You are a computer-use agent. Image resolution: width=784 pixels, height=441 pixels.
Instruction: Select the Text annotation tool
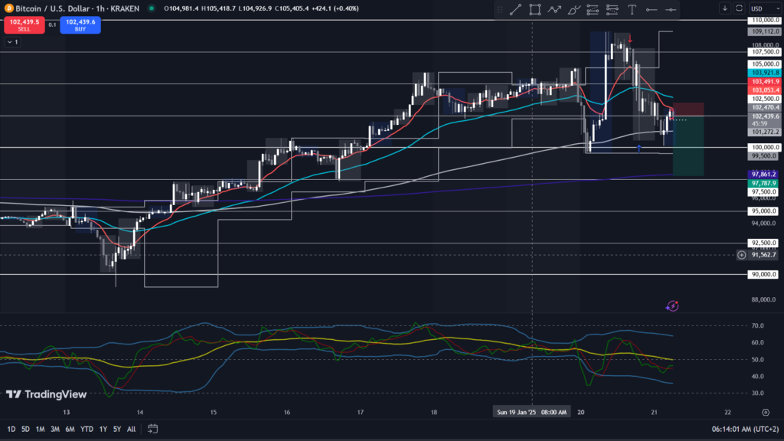(632, 9)
